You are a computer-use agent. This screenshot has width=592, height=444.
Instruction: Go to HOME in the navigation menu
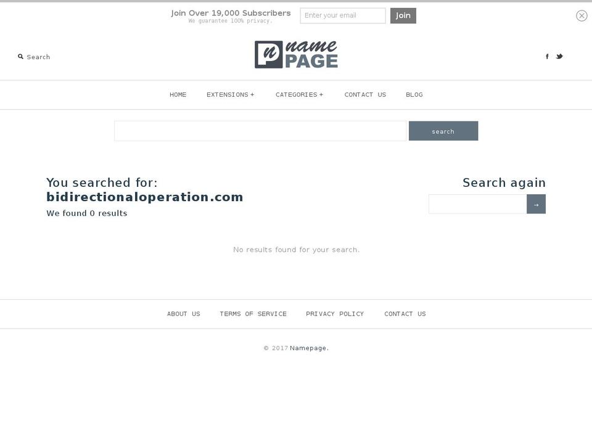coord(178,95)
